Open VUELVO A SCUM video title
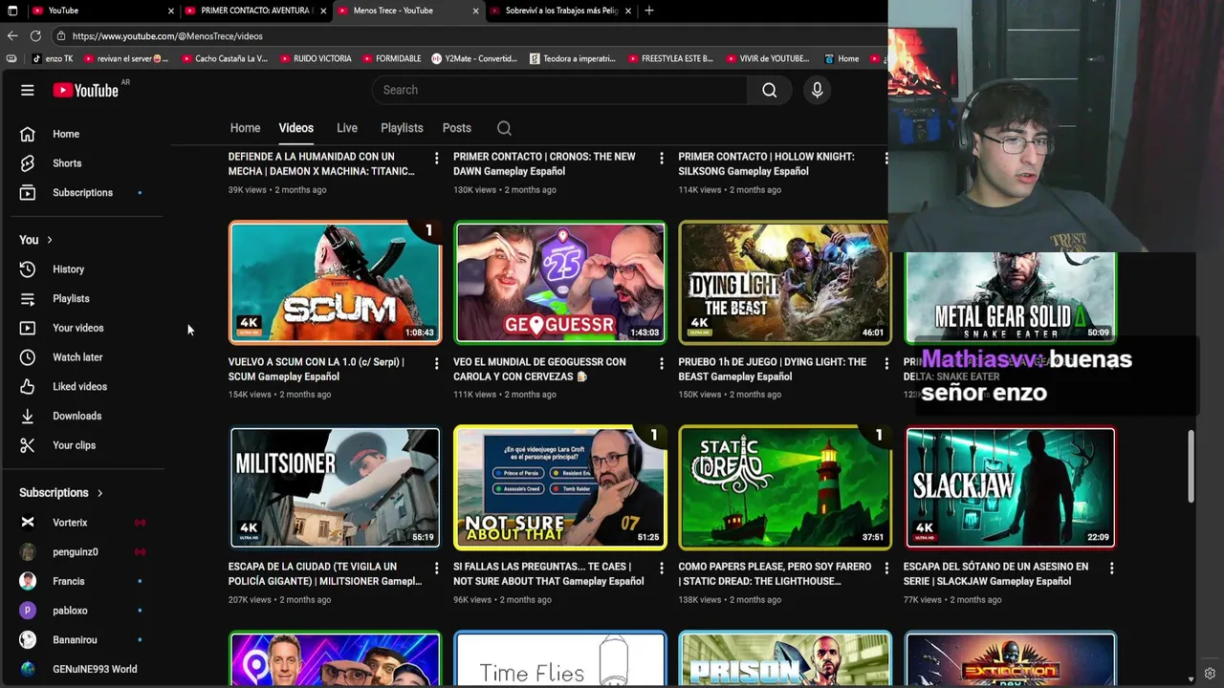Image resolution: width=1224 pixels, height=688 pixels. coord(317,369)
